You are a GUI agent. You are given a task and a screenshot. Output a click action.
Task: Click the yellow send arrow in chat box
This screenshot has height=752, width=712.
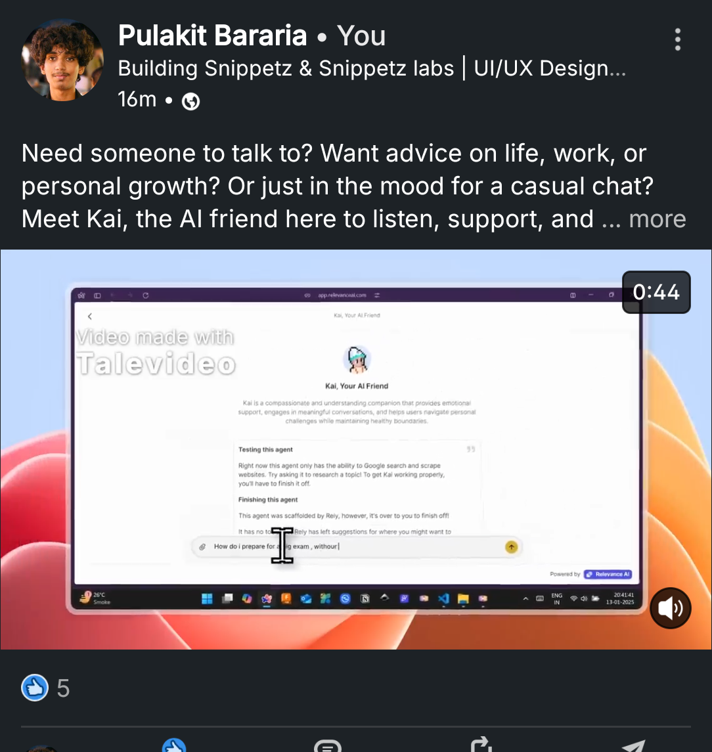(x=512, y=546)
